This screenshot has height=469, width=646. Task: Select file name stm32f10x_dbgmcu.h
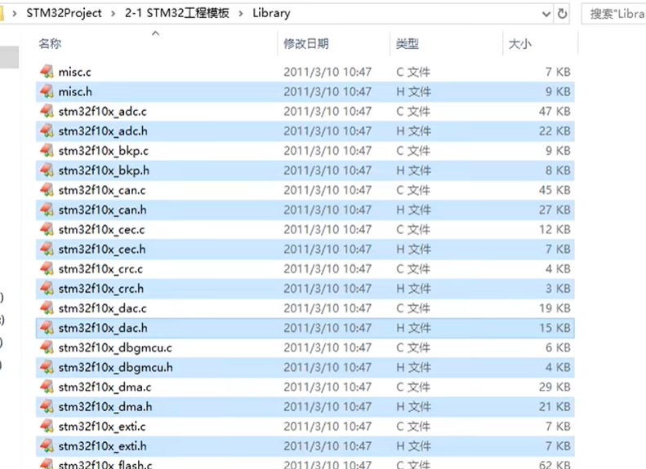point(116,367)
